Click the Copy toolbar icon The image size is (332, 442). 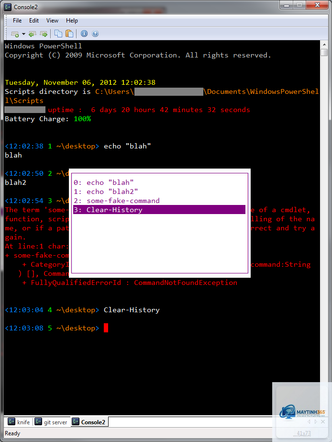tap(58, 34)
